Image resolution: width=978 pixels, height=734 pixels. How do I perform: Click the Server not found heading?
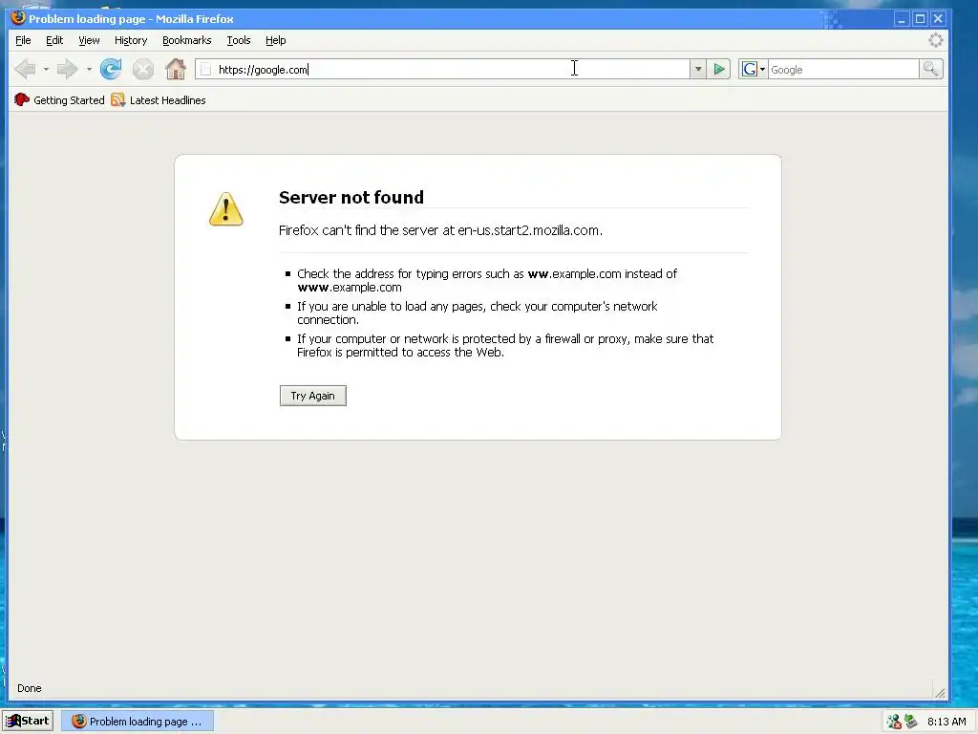[x=351, y=197]
